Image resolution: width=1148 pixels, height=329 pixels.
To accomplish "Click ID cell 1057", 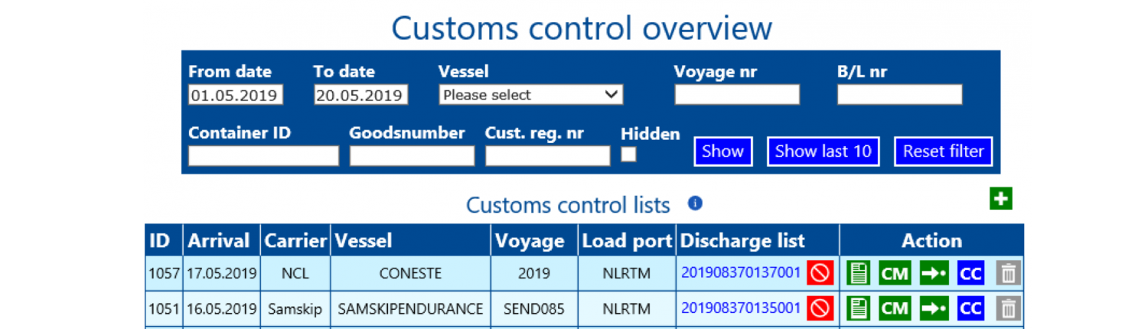I will pyautogui.click(x=164, y=273).
